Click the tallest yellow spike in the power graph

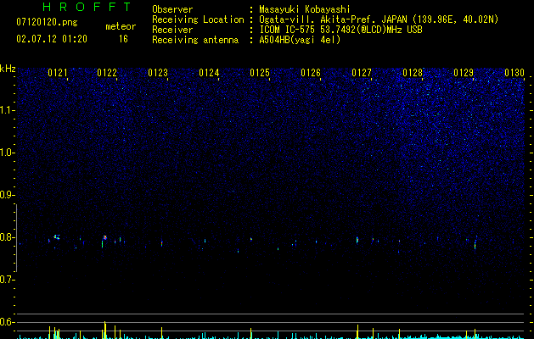(x=105, y=330)
